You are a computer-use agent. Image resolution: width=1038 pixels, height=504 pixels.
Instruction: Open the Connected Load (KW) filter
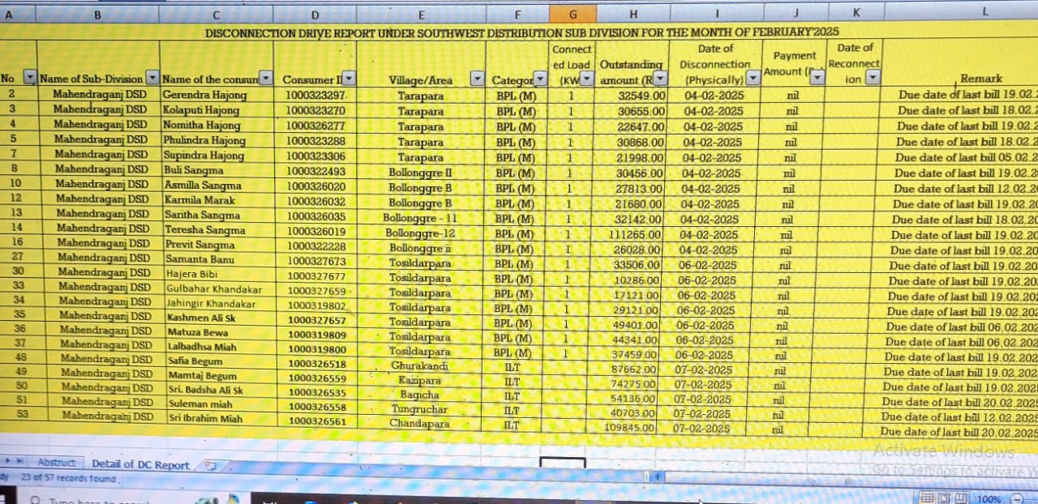pos(586,79)
